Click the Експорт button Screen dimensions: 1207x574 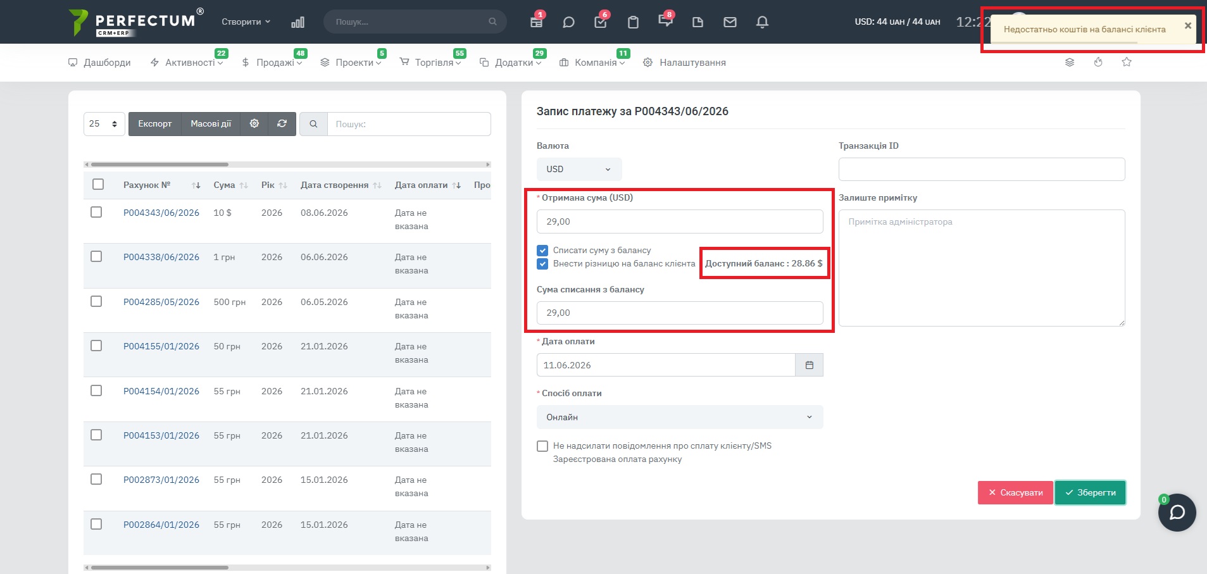(155, 124)
